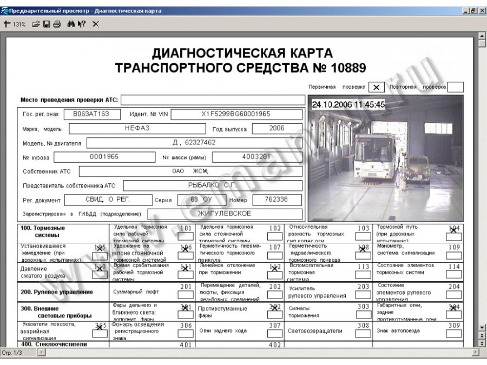Print the diagnostic card
This screenshot has width=487, height=365.
point(57,24)
